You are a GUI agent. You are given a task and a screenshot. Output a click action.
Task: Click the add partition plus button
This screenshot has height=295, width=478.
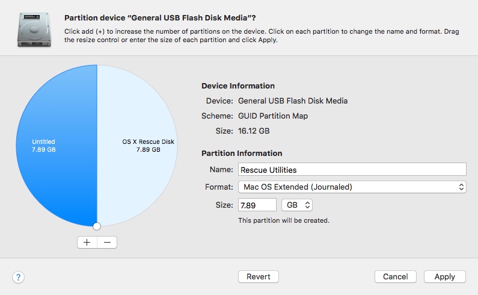click(x=87, y=243)
